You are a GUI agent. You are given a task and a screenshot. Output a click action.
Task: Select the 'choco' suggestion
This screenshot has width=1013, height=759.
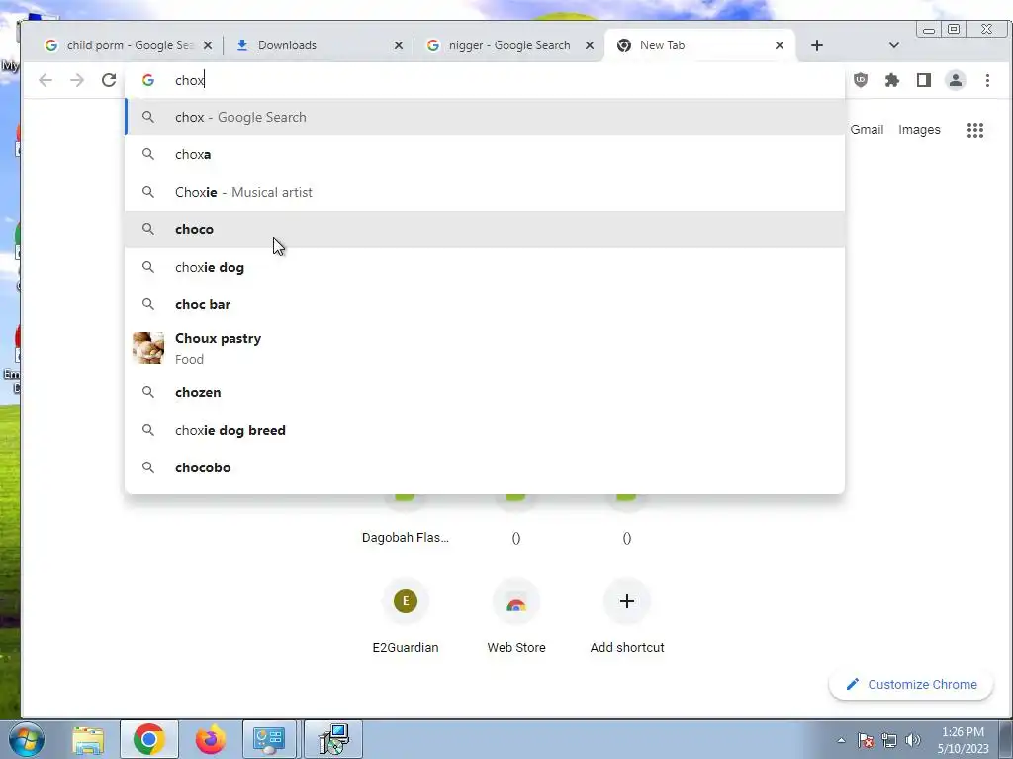485,229
